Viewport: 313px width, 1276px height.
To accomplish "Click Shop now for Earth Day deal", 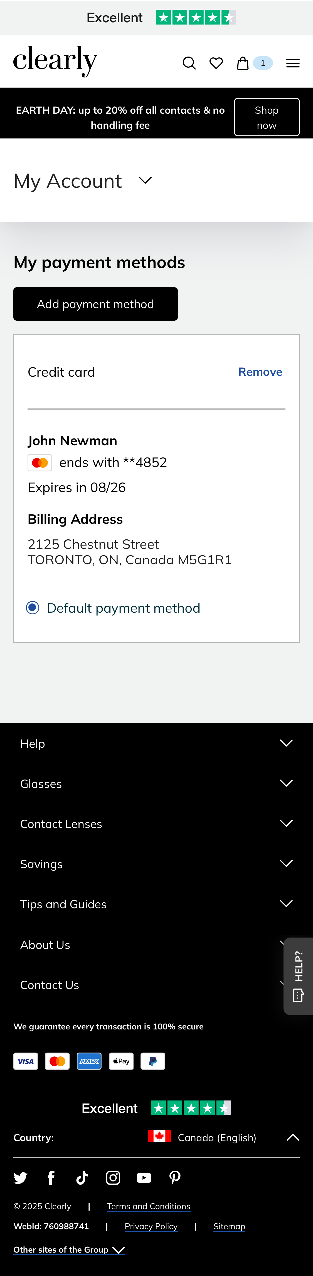I will [x=267, y=117].
